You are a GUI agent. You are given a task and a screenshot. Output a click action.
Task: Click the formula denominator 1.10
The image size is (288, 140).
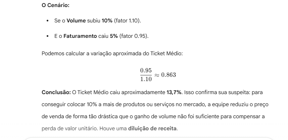tap(146, 79)
